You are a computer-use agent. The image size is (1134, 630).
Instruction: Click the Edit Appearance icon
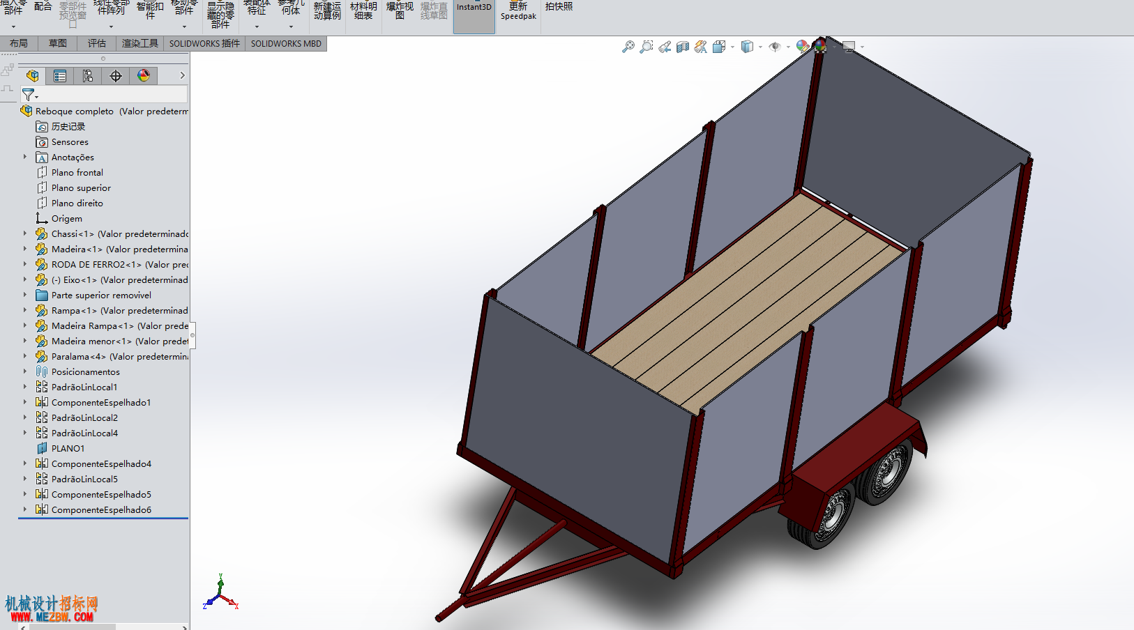point(803,47)
